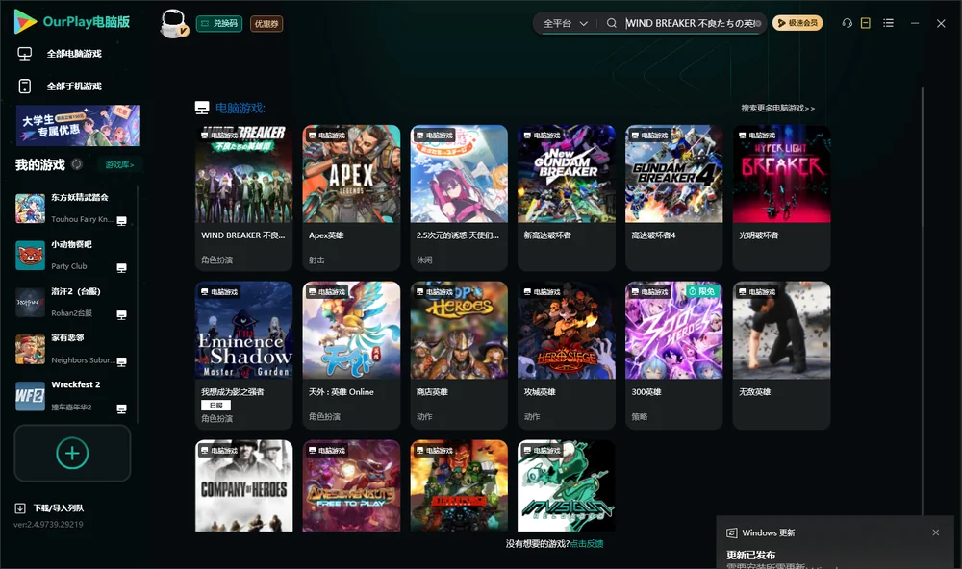Open 天外：英雄 Online game card
The width and height of the screenshot is (962, 569).
tap(351, 355)
